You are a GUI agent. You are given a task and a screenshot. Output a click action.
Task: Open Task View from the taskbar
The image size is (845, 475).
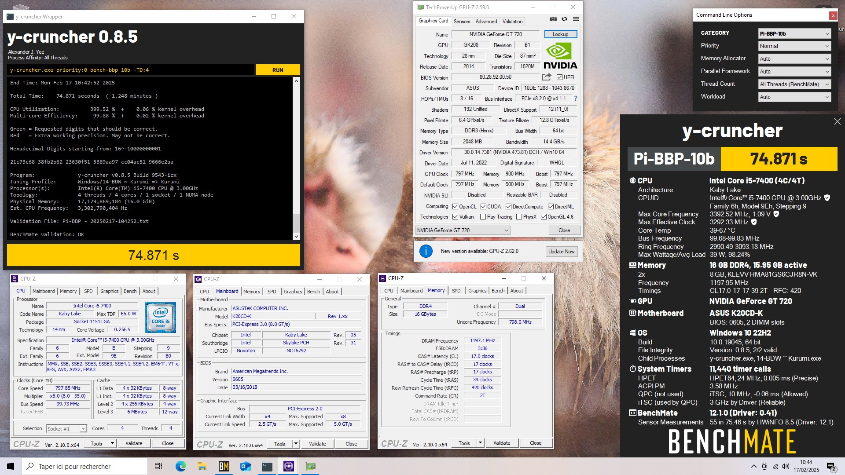pyautogui.click(x=158, y=466)
